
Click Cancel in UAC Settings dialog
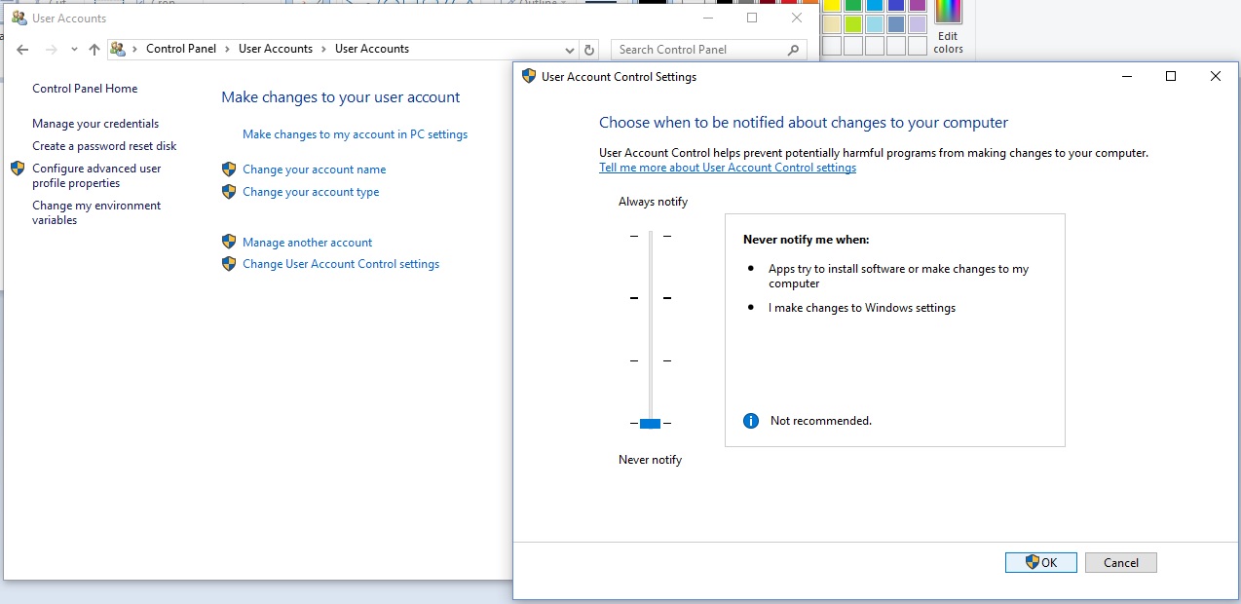pyautogui.click(x=1120, y=562)
